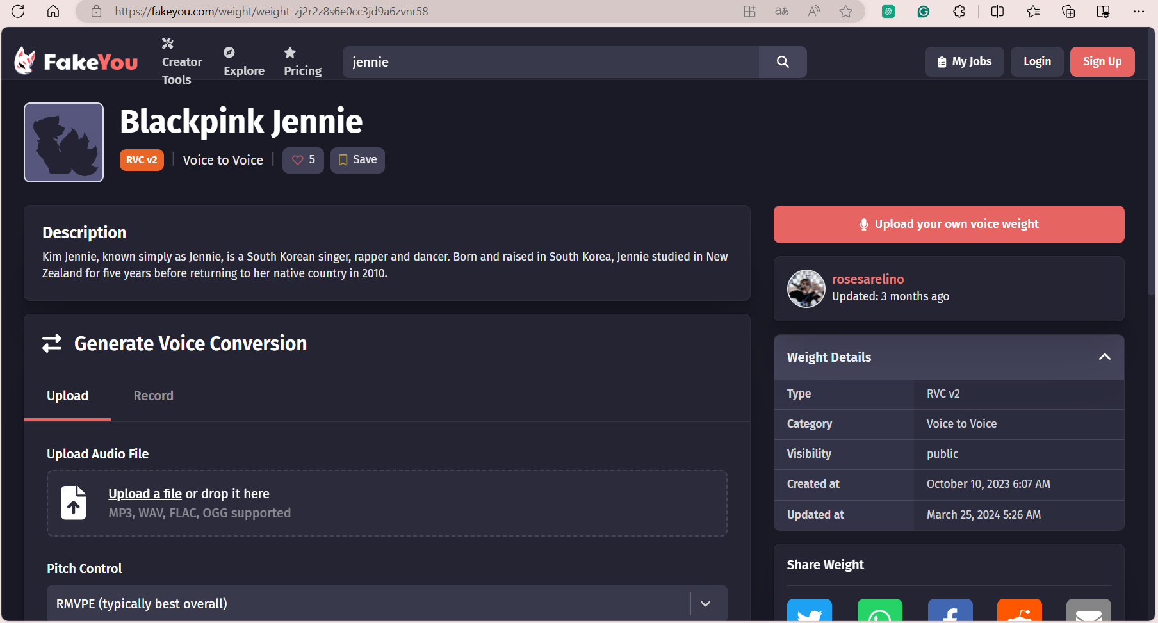
Task: Click the orange RVC v2 badge
Action: click(142, 160)
